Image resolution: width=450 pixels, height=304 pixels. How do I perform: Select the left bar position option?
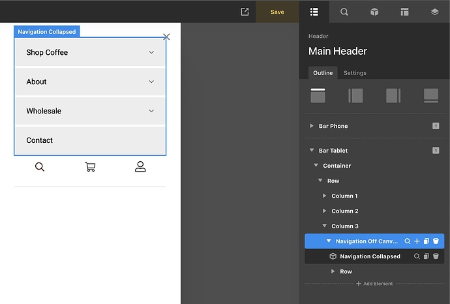pos(355,95)
